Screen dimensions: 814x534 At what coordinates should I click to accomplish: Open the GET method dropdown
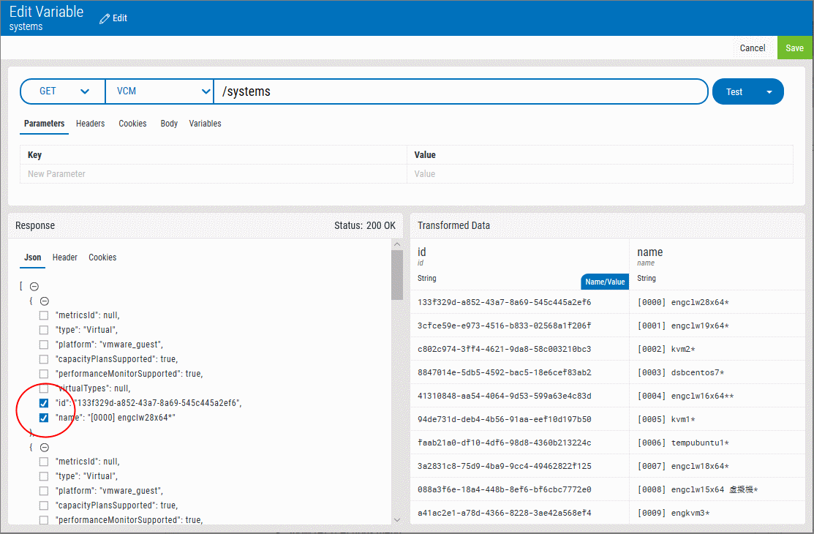point(64,91)
